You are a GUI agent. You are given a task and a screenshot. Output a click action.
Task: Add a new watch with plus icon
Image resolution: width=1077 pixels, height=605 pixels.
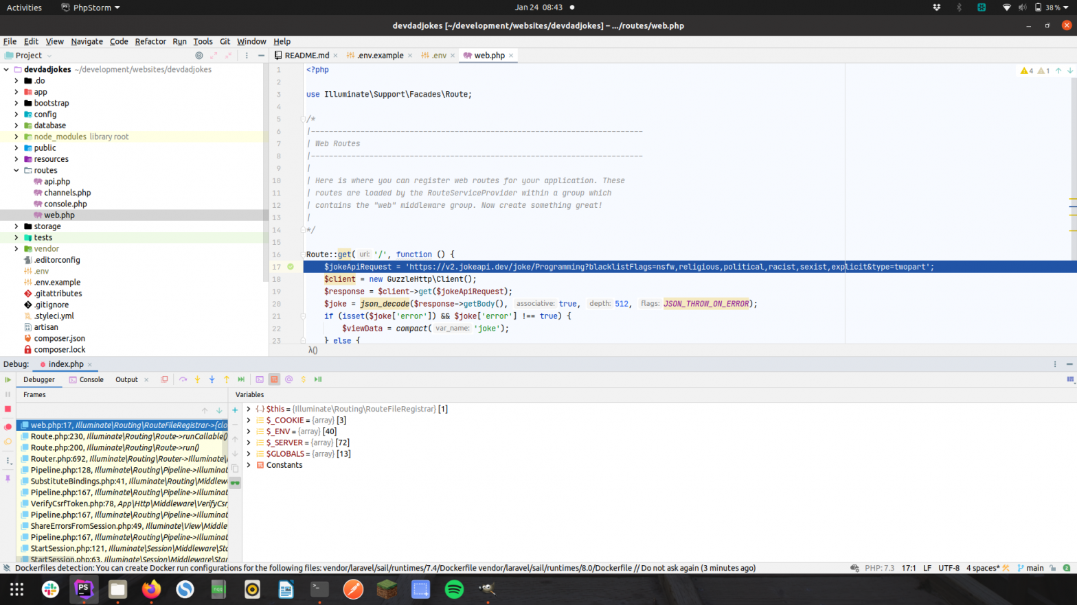click(235, 410)
